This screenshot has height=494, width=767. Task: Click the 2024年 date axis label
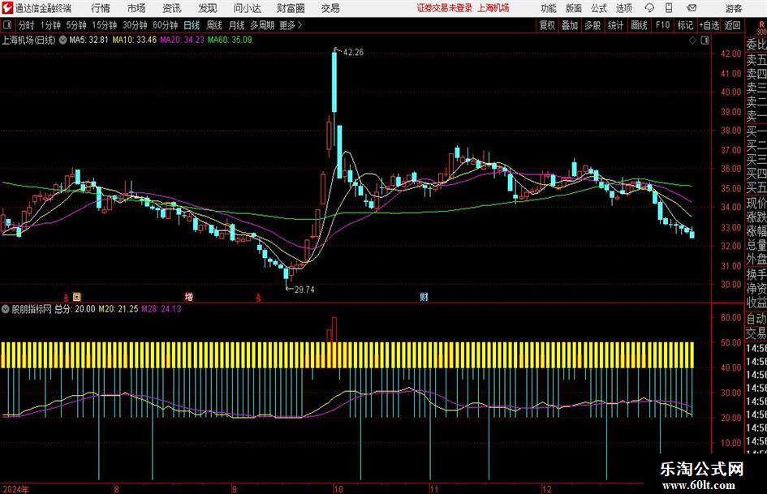click(15, 489)
